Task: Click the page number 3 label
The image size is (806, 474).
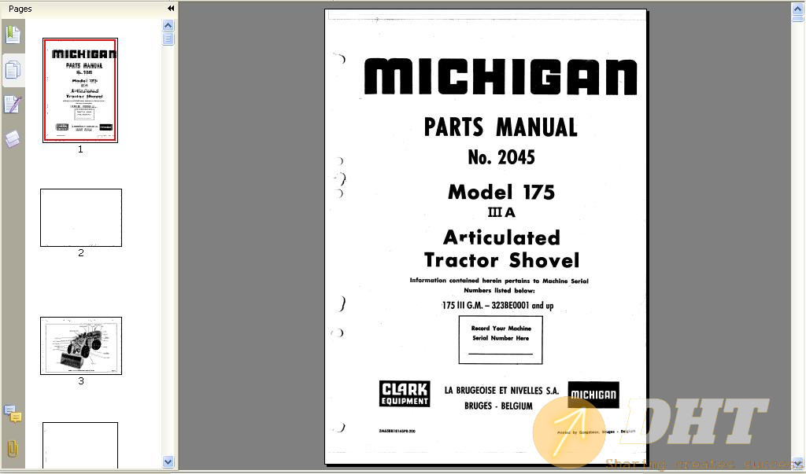Action: coord(81,380)
